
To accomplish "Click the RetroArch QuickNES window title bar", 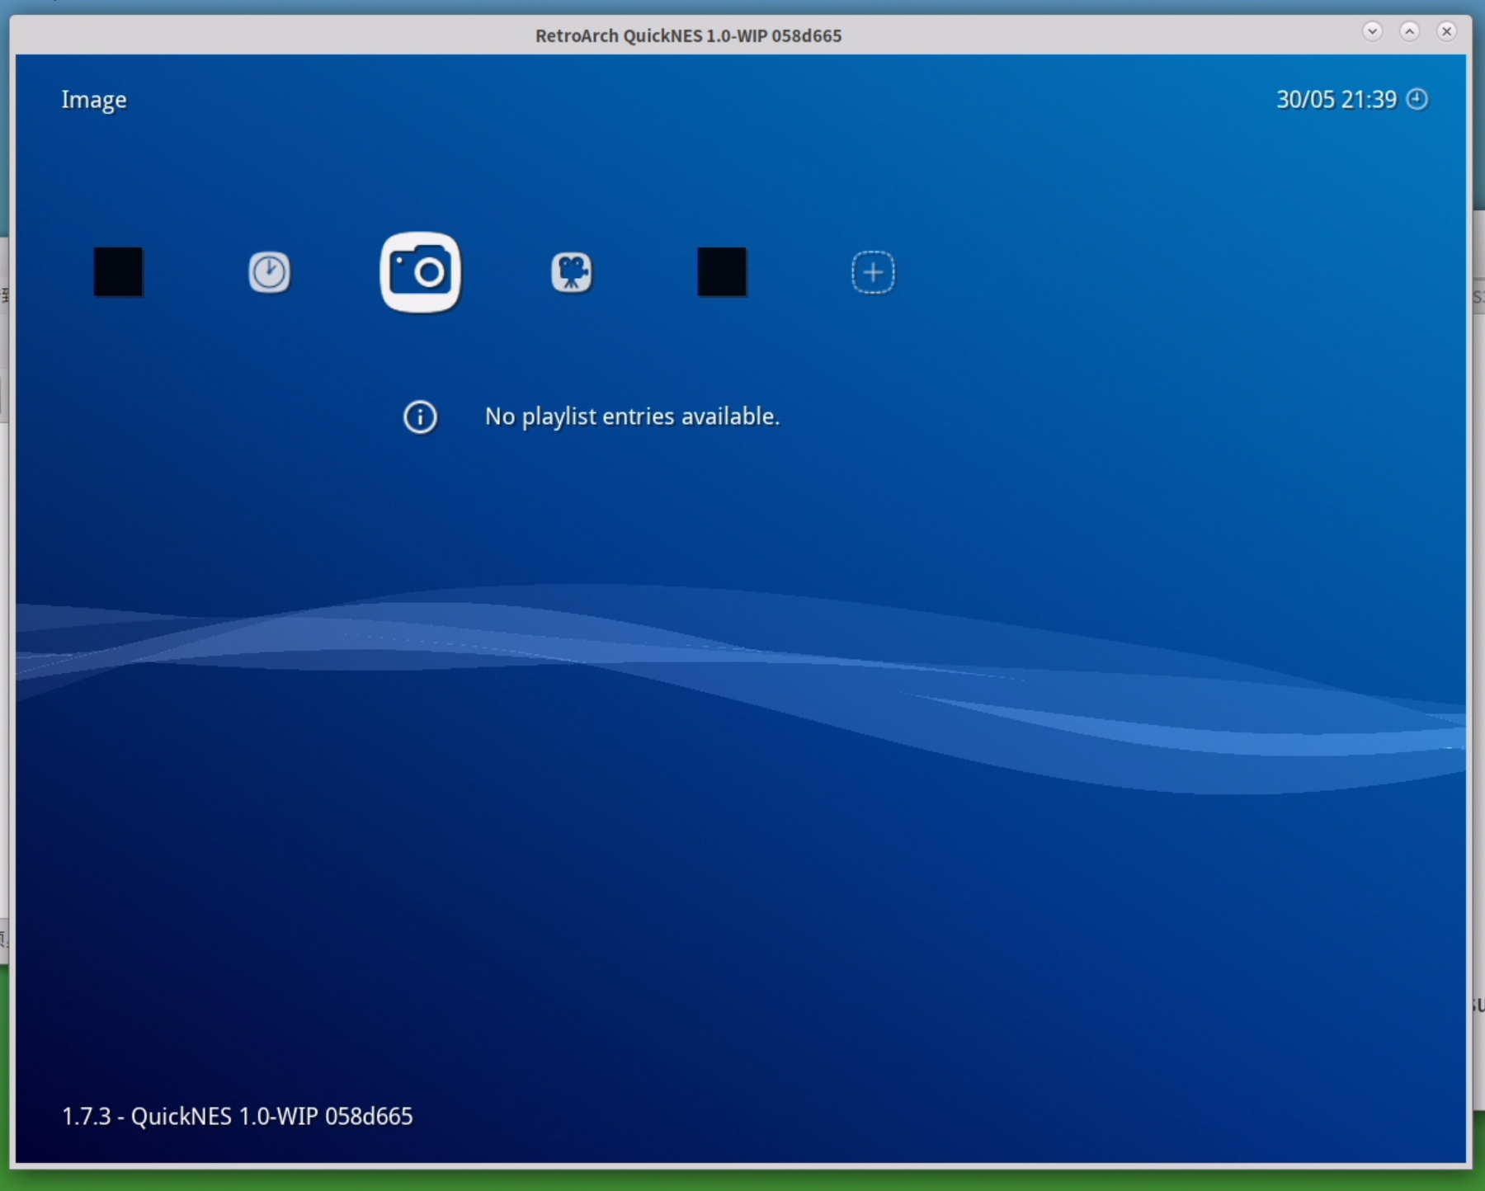I will pyautogui.click(x=688, y=35).
